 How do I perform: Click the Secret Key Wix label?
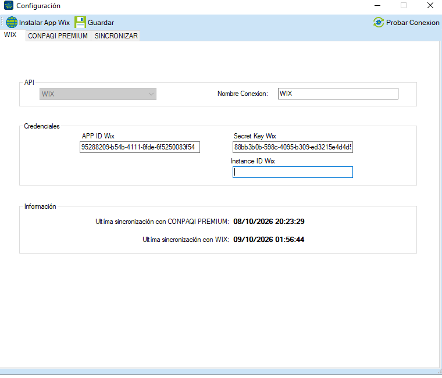click(x=255, y=136)
